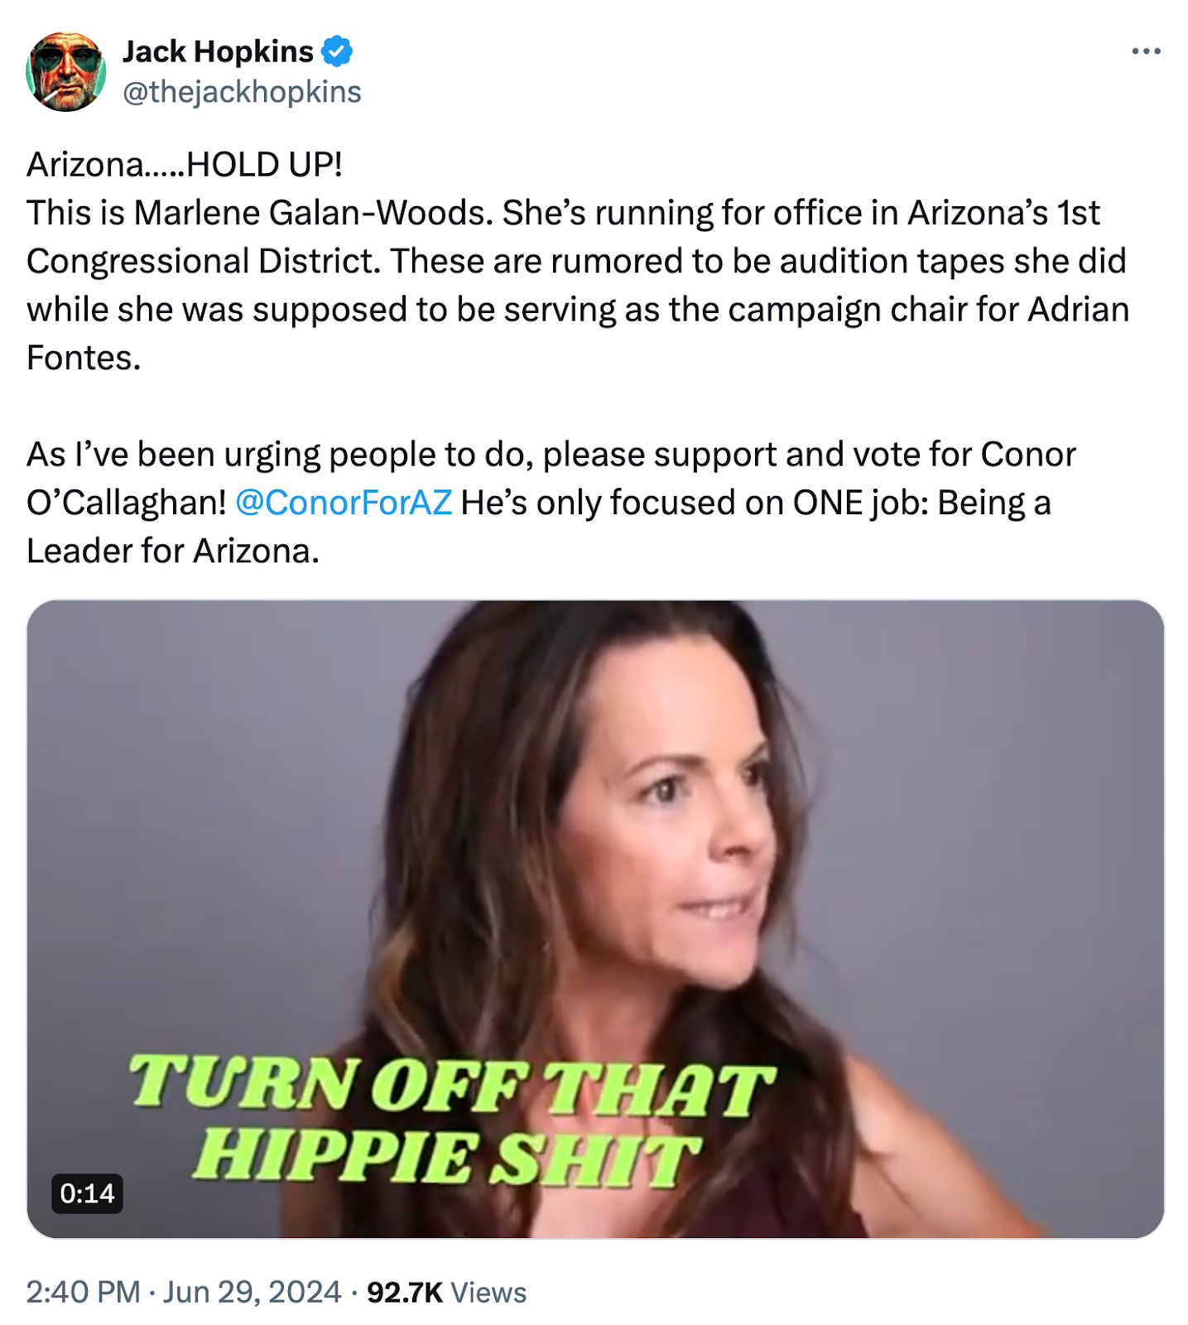
Task: Click the blue verified badge
Action: (337, 51)
